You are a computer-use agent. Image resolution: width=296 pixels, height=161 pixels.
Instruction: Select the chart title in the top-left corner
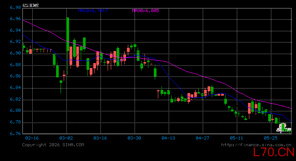pyautogui.click(x=30, y=5)
